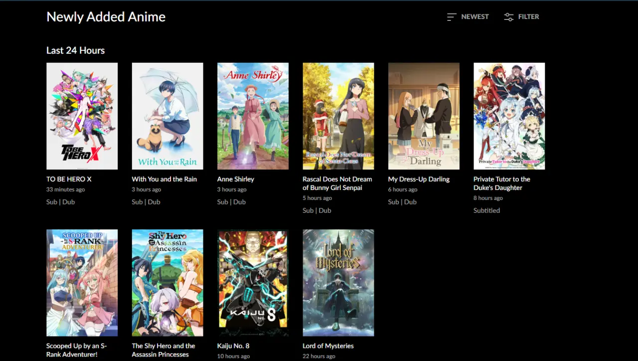Open the Rascal Does Not Dream poster
The width and height of the screenshot is (638, 361).
coord(338,116)
